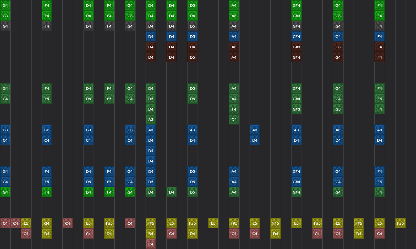Click the dark red G#3 note near the top
416x249 pixels.
tap(296, 47)
